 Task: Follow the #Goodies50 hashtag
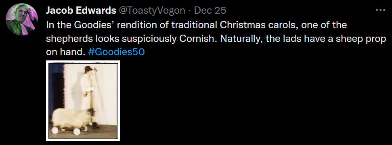[x=117, y=52]
